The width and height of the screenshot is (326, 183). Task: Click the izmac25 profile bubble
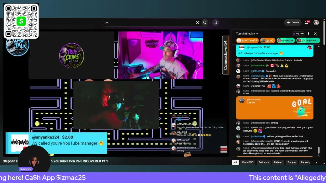coord(34,160)
